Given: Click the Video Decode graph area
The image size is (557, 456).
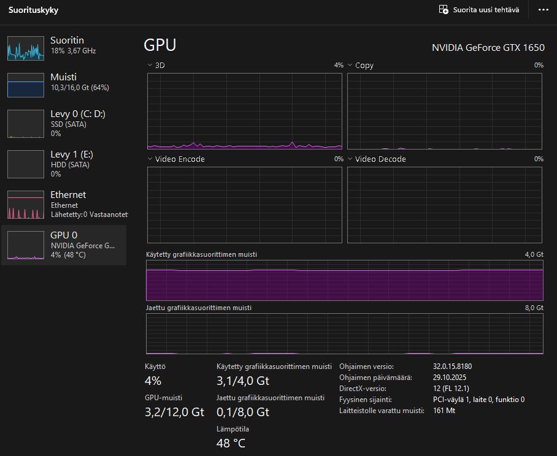Looking at the screenshot, I should [445, 205].
